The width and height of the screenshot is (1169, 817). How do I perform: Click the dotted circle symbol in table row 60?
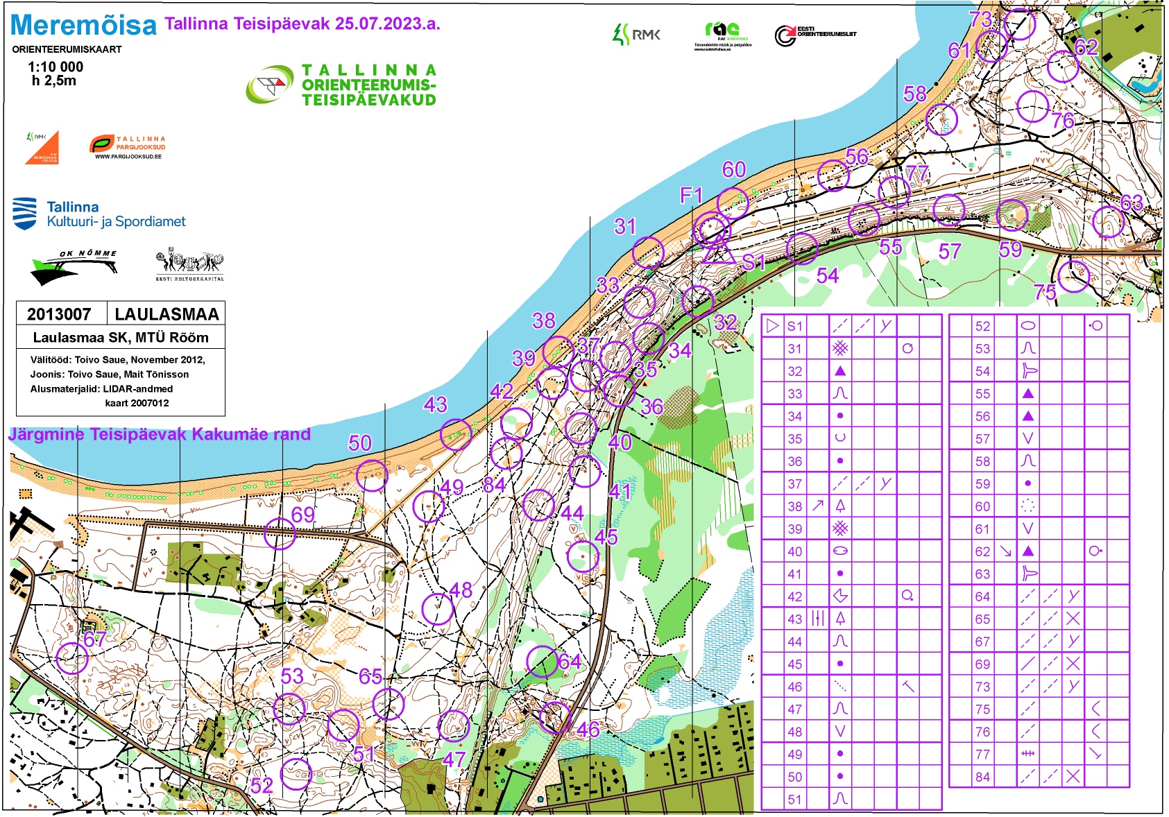pyautogui.click(x=1028, y=506)
